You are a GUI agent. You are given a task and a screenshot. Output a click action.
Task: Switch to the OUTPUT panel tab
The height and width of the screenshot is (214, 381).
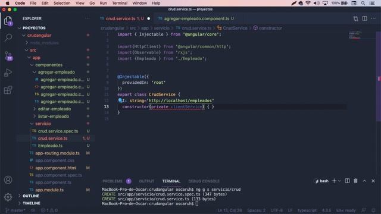point(146,181)
